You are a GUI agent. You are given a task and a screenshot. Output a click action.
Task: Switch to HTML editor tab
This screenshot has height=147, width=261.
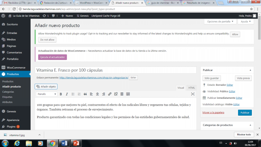[x=192, y=88]
